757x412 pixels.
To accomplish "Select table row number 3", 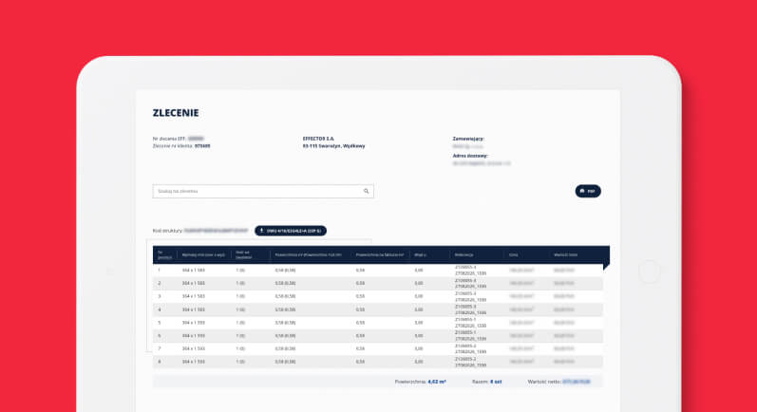I will coord(378,296).
